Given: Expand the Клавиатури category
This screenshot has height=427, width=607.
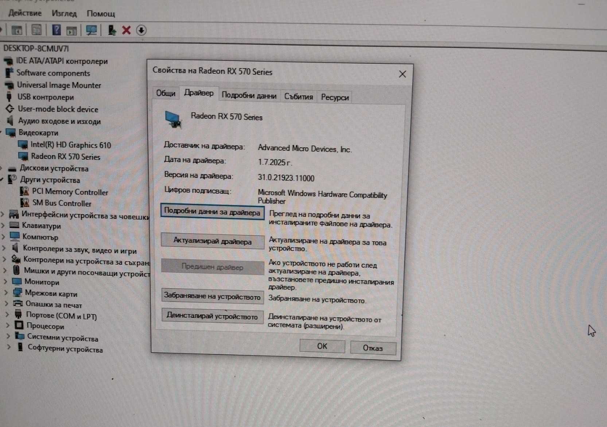Looking at the screenshot, I should coord(3,225).
